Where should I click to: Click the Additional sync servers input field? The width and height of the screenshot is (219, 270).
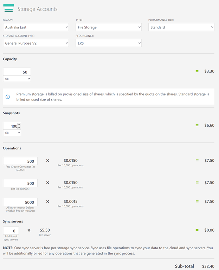(x=11, y=231)
